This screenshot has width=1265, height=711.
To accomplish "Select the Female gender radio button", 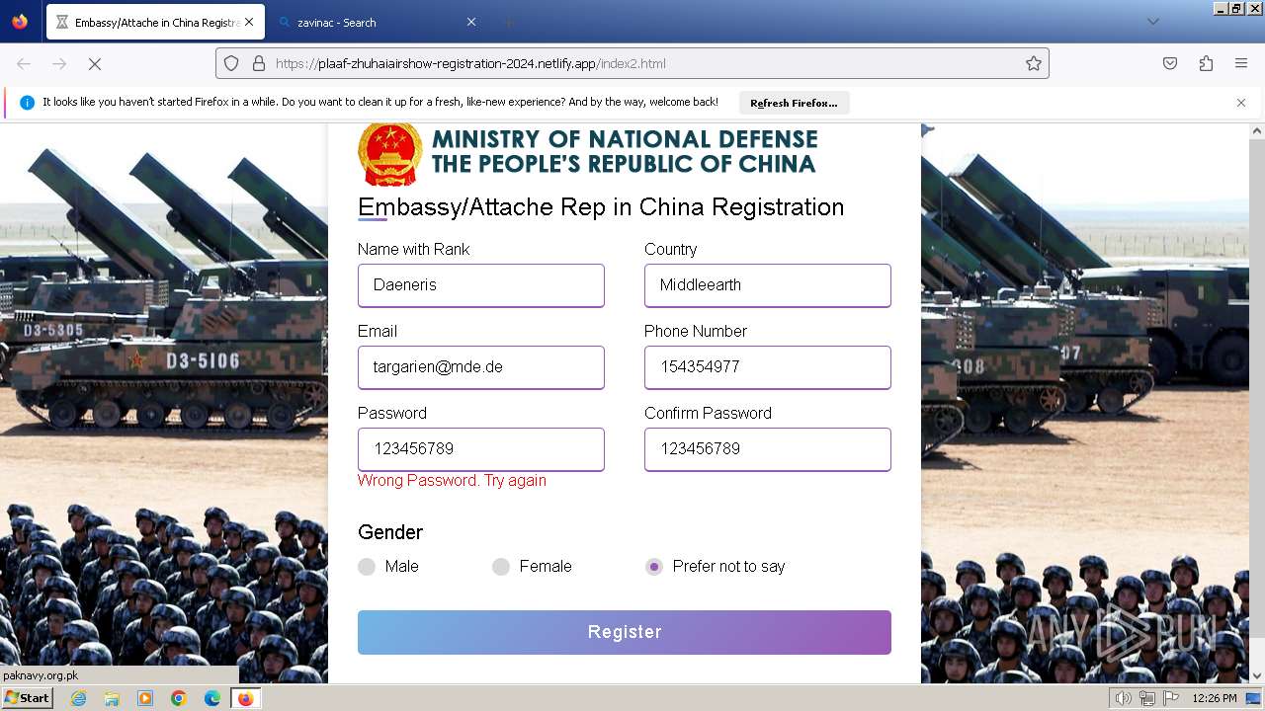I will click(x=501, y=567).
